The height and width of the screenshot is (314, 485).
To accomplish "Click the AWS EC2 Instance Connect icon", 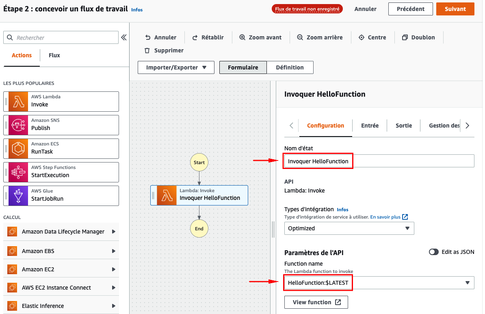I will (12, 288).
